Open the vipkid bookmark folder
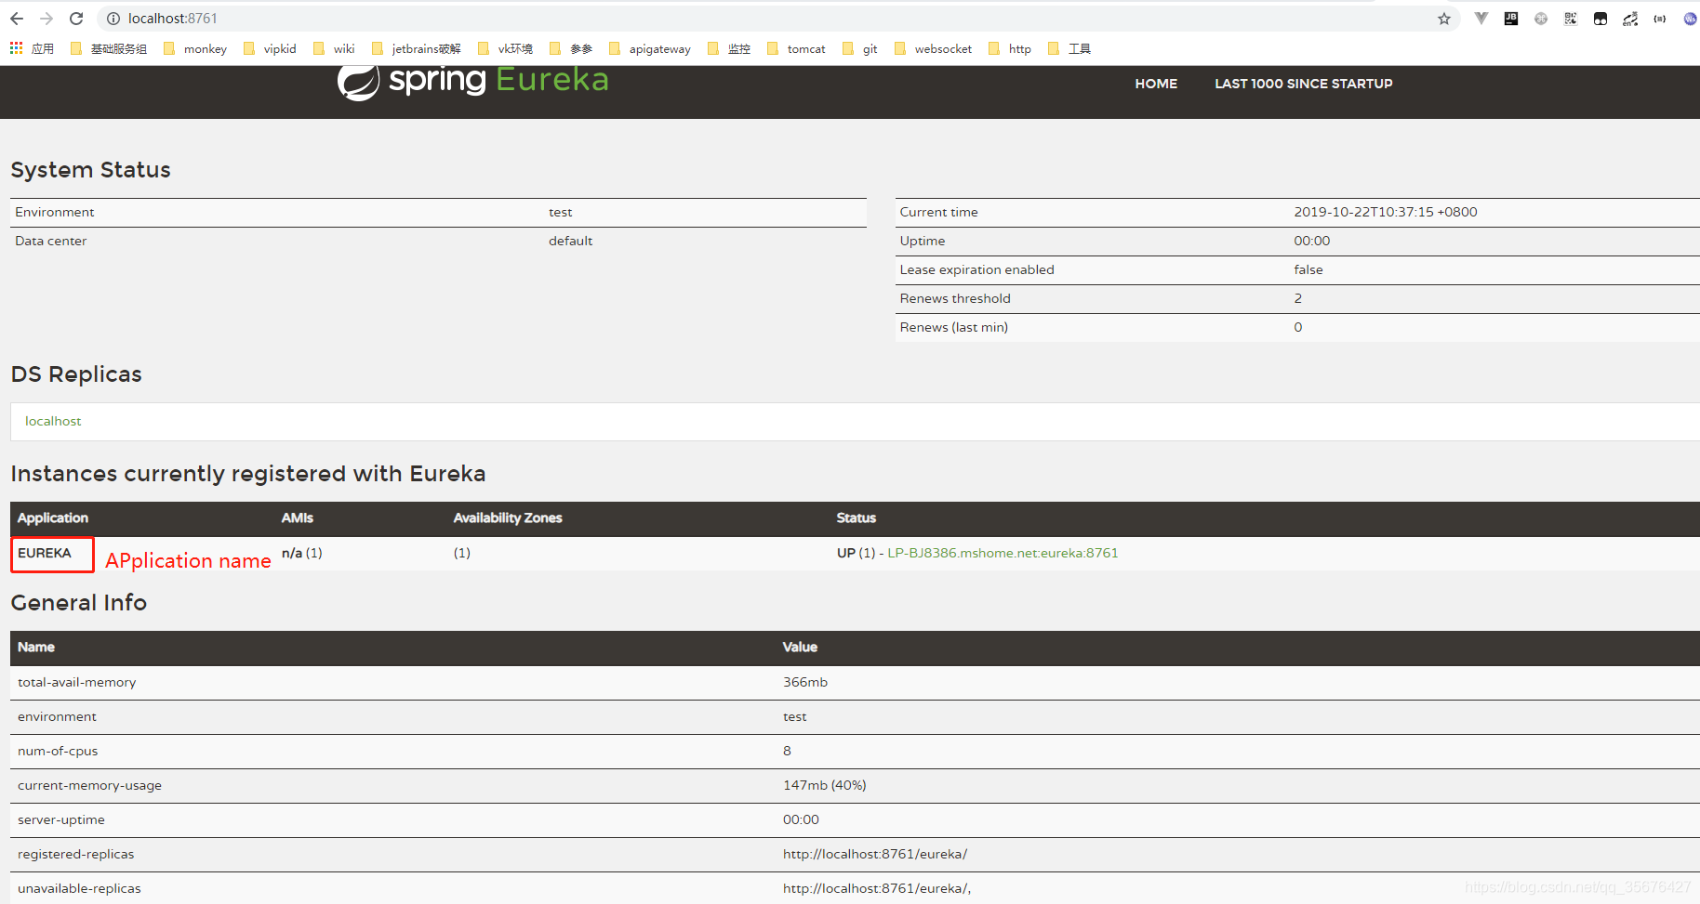The height and width of the screenshot is (904, 1700). pos(270,49)
